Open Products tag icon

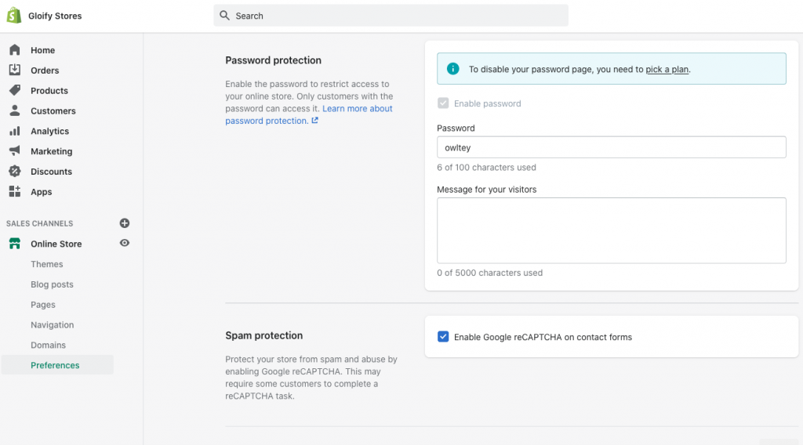click(x=15, y=91)
